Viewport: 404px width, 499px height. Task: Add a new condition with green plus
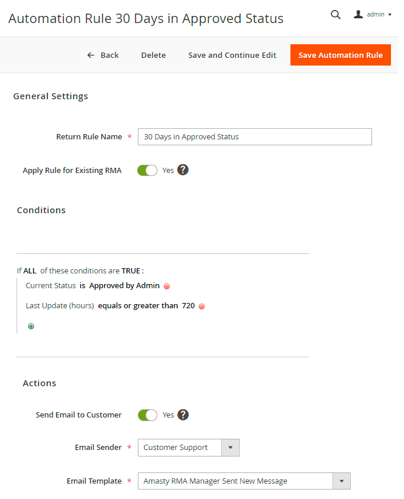click(x=31, y=326)
